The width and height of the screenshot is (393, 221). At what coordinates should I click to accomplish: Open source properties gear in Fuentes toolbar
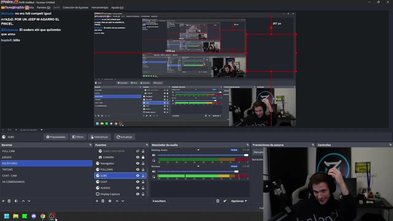click(x=110, y=201)
